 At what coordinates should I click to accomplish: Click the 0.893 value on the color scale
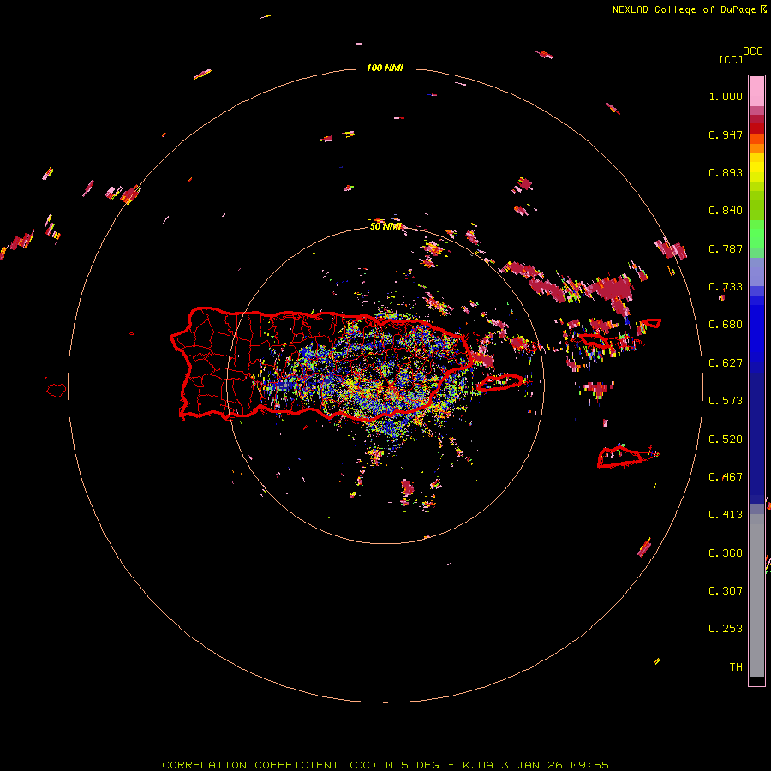coord(726,172)
